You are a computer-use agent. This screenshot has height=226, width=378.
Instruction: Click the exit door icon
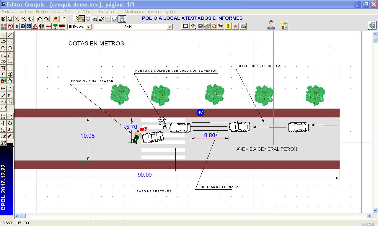click(372, 25)
